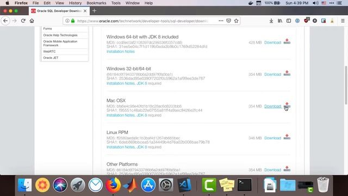Open the Firefox downloads panel
The width and height of the screenshot is (348, 196).
[271, 21]
